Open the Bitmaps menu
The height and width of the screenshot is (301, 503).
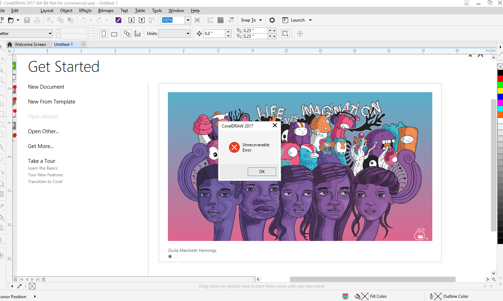click(x=106, y=10)
